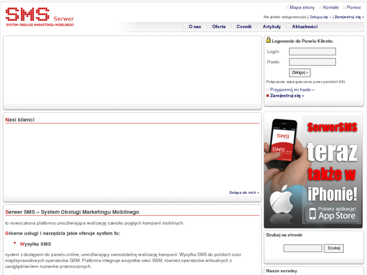Open the Mapa strony link
This screenshot has height=275, width=367.
tap(302, 8)
